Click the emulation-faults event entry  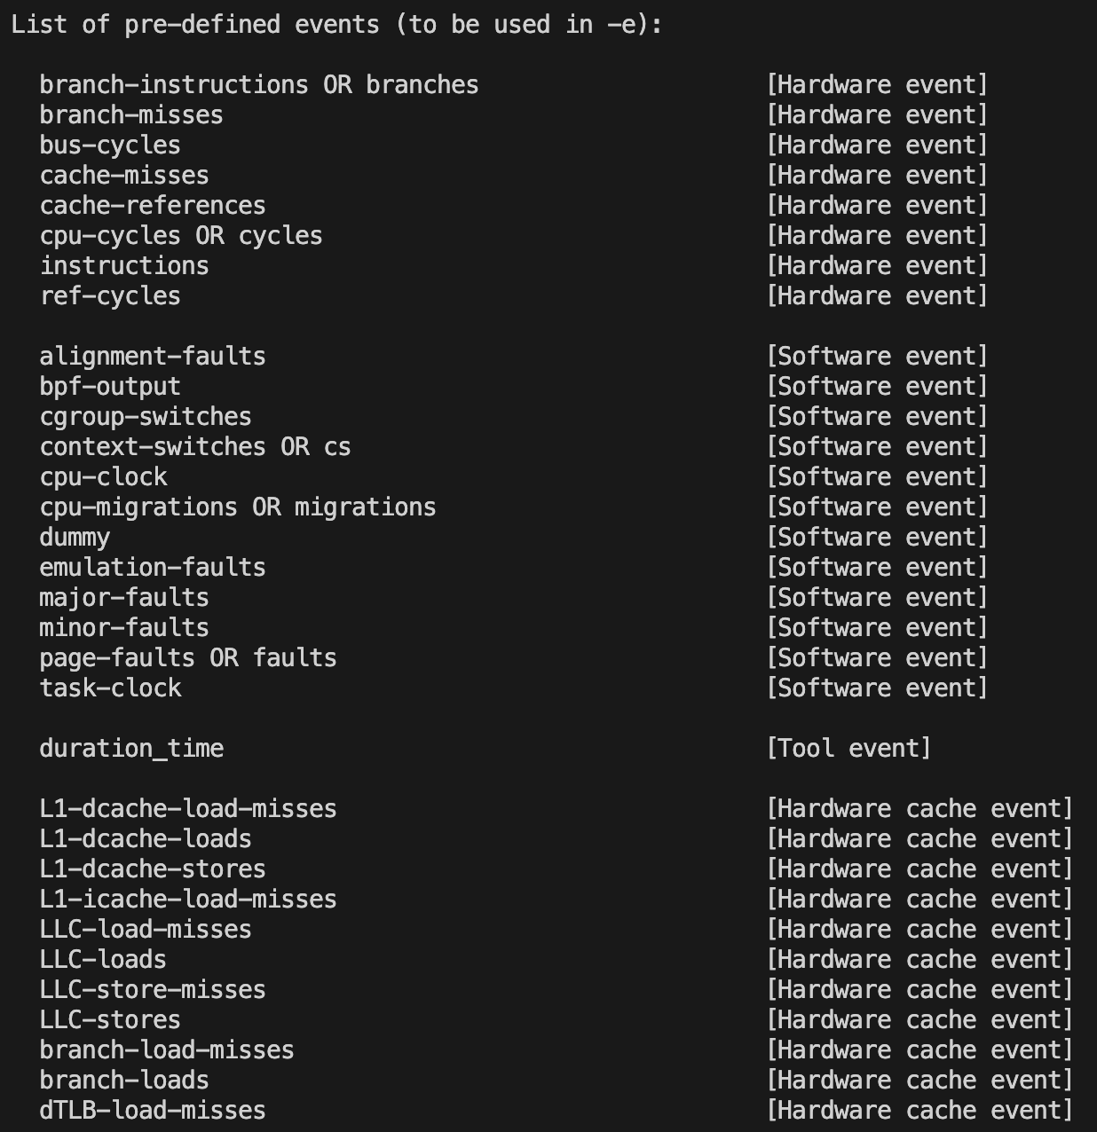click(x=152, y=568)
